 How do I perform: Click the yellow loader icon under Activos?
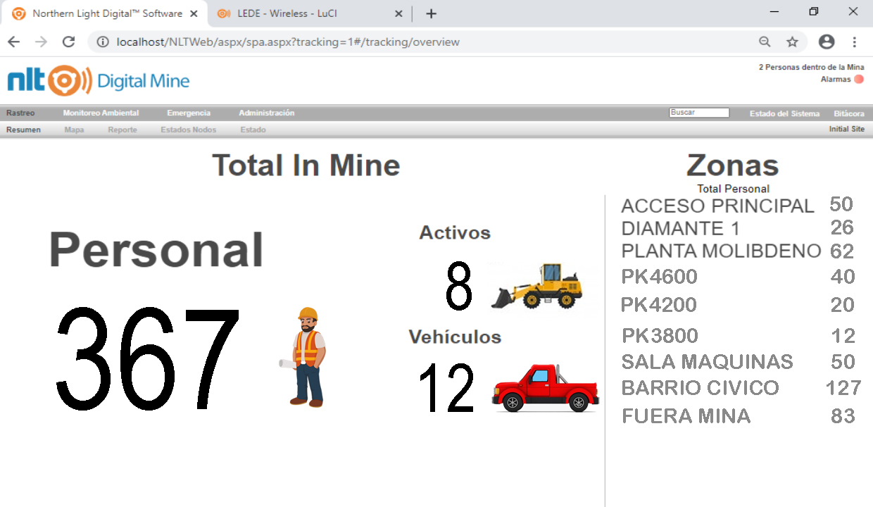coord(537,286)
